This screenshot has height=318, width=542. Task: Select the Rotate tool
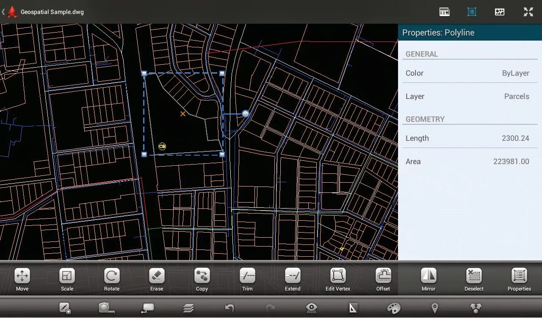coord(112,280)
